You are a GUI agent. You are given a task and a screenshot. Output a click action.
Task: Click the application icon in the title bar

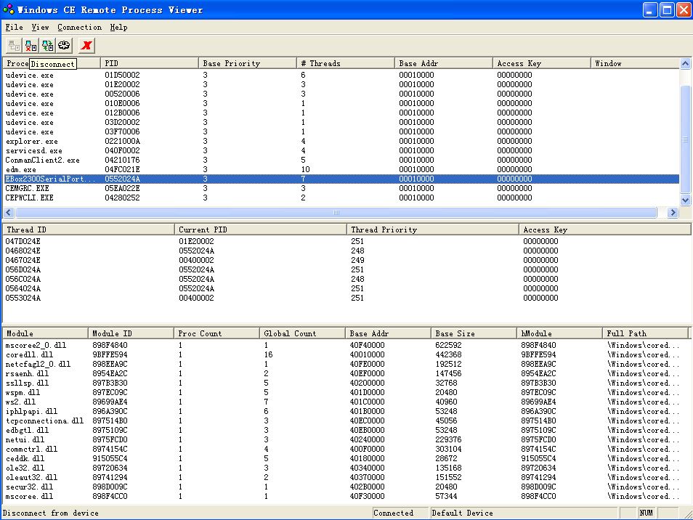click(9, 9)
